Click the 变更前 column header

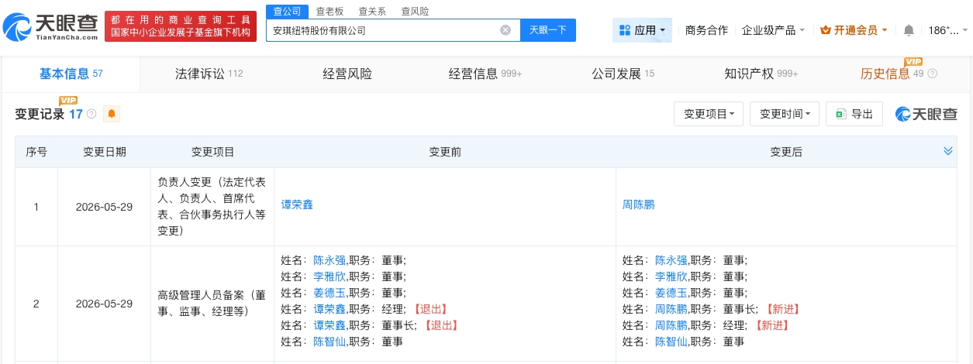[x=445, y=152]
